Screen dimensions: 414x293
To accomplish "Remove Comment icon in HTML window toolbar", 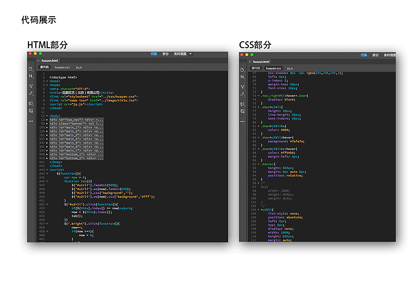I will pyautogui.click(x=31, y=111).
